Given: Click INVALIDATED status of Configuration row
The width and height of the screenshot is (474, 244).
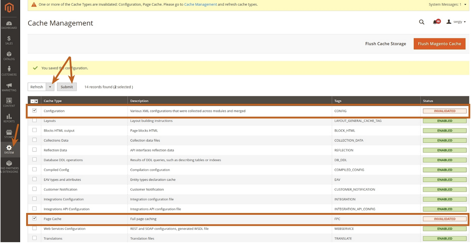Looking at the screenshot, I should (445, 111).
